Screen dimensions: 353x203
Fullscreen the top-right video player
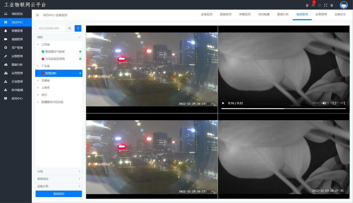point(334,103)
